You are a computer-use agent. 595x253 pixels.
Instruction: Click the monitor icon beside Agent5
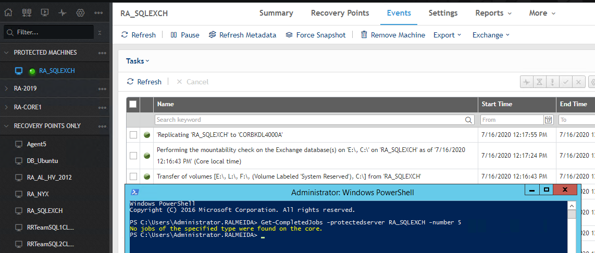click(19, 144)
